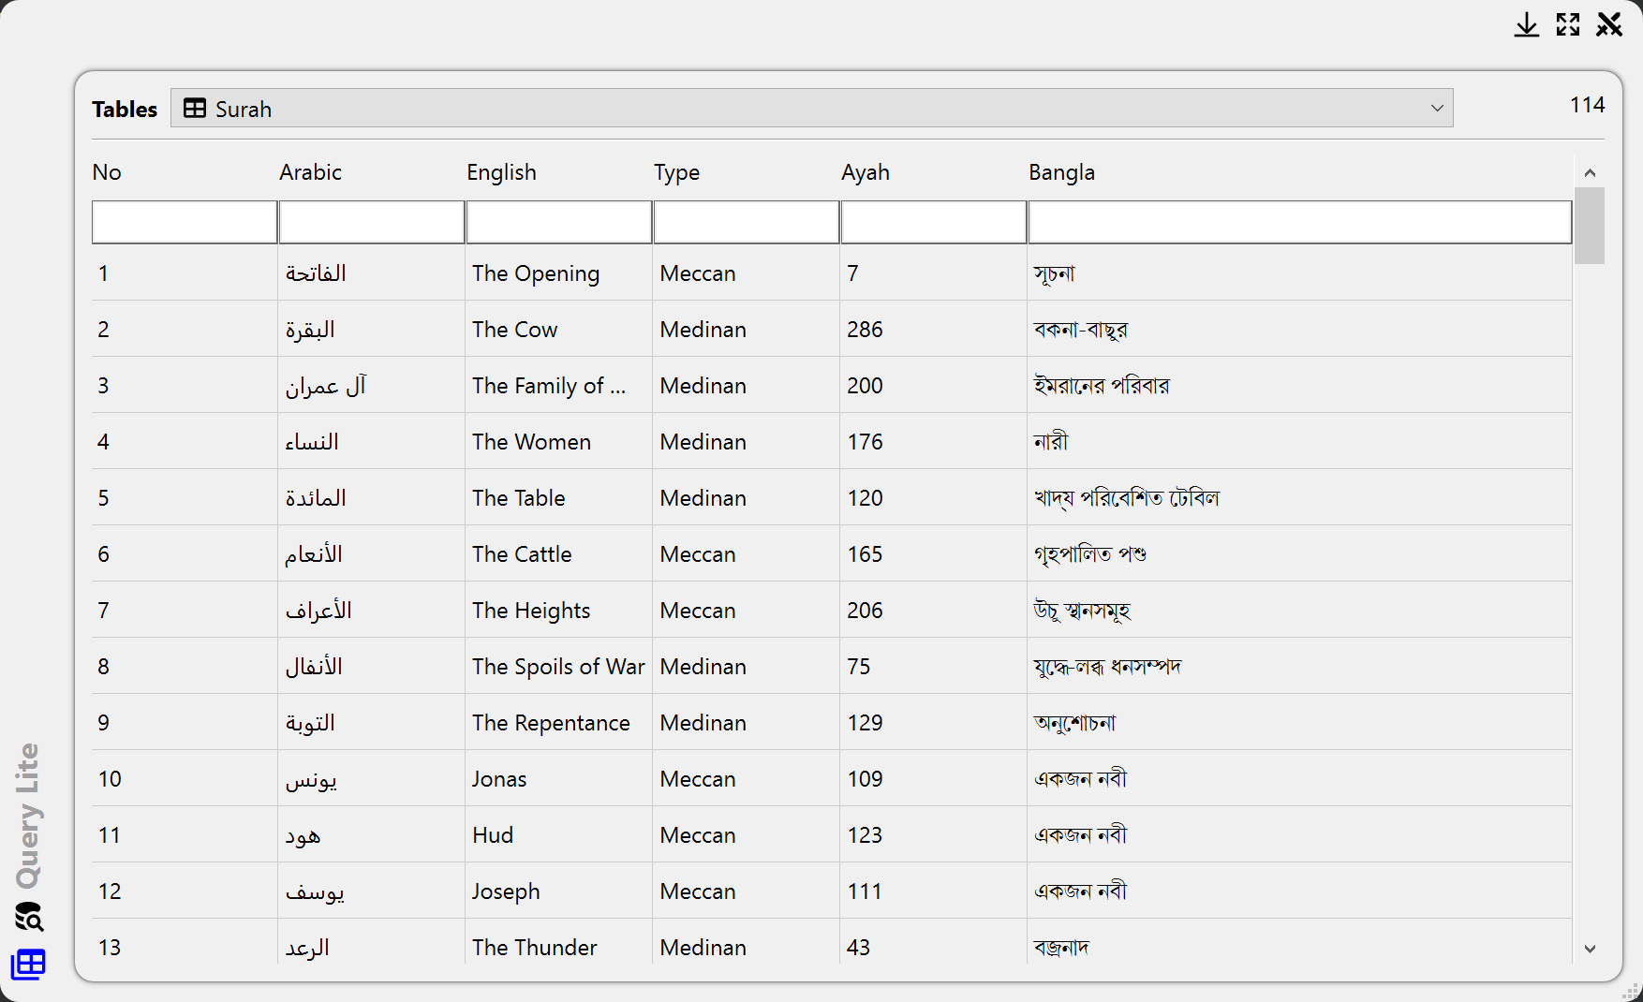Click the Ayah column header
The image size is (1643, 1002).
pos(865,172)
